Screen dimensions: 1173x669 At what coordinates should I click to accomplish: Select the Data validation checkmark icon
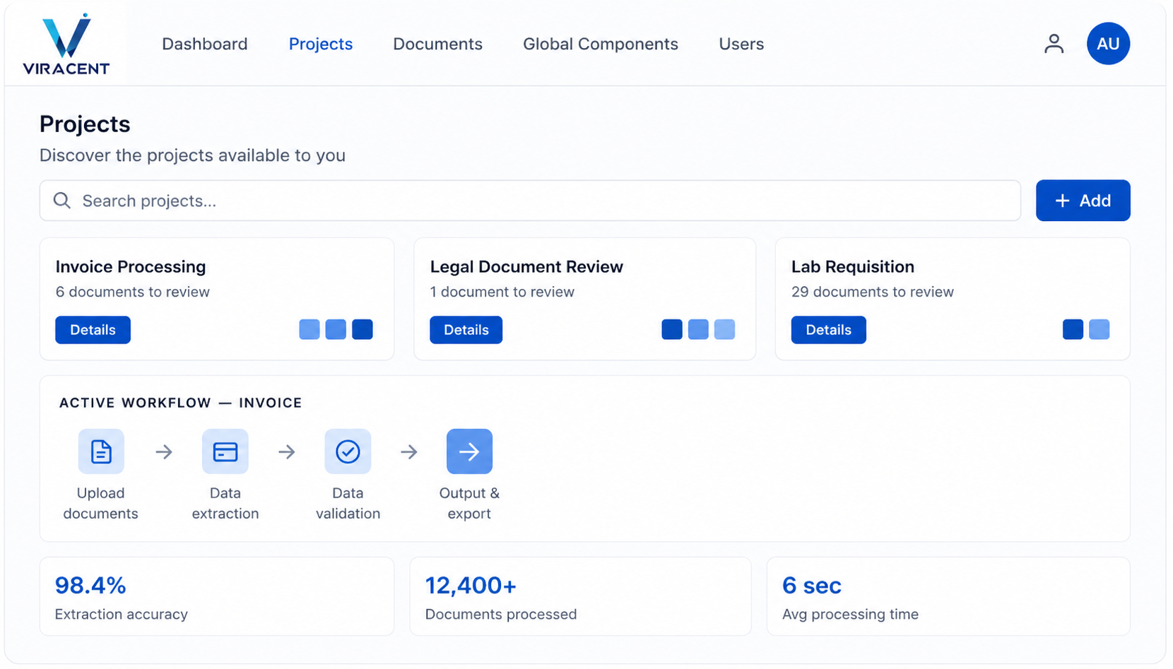coord(348,451)
